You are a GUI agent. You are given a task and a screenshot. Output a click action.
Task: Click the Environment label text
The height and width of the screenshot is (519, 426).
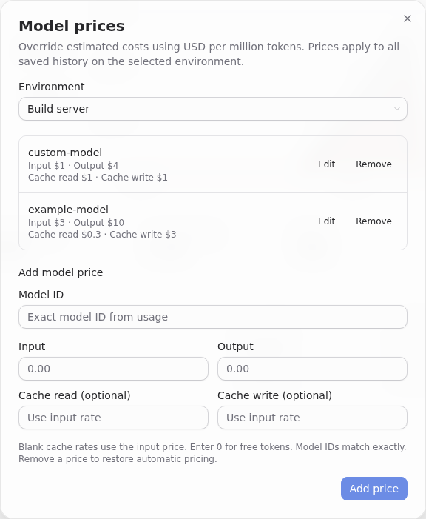point(52,87)
